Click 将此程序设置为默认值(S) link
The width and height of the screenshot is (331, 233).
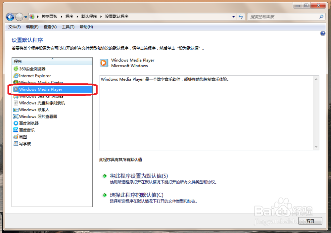point(139,176)
